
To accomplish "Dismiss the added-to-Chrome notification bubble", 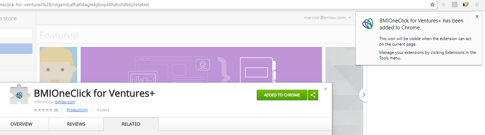I will pos(477,16).
